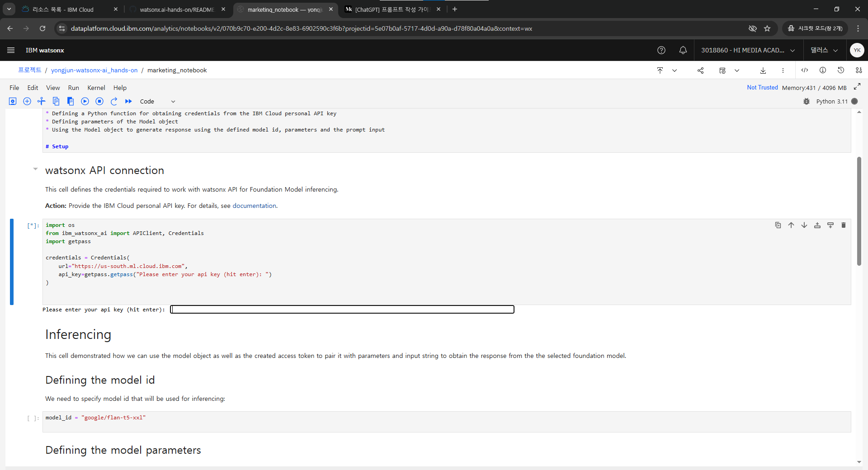
Task: Open the browser tab search dropdown
Action: tap(9, 9)
